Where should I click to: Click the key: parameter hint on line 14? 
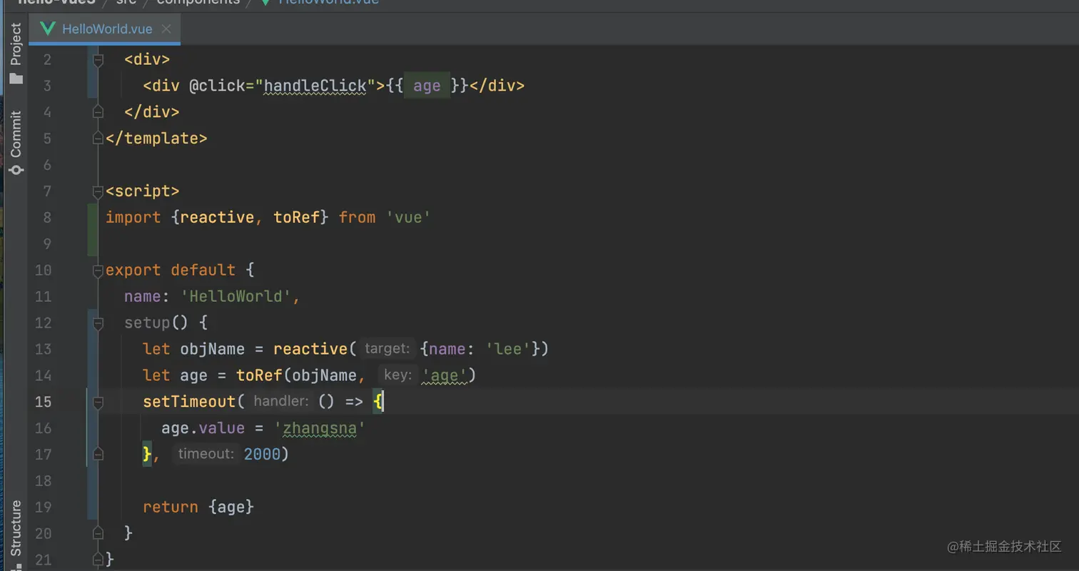(397, 375)
